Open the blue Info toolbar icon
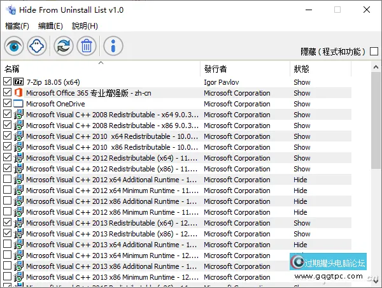Screen dimensions: 382x288 [113, 46]
